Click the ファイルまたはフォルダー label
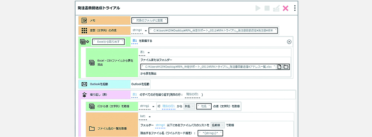 click(x=156, y=60)
